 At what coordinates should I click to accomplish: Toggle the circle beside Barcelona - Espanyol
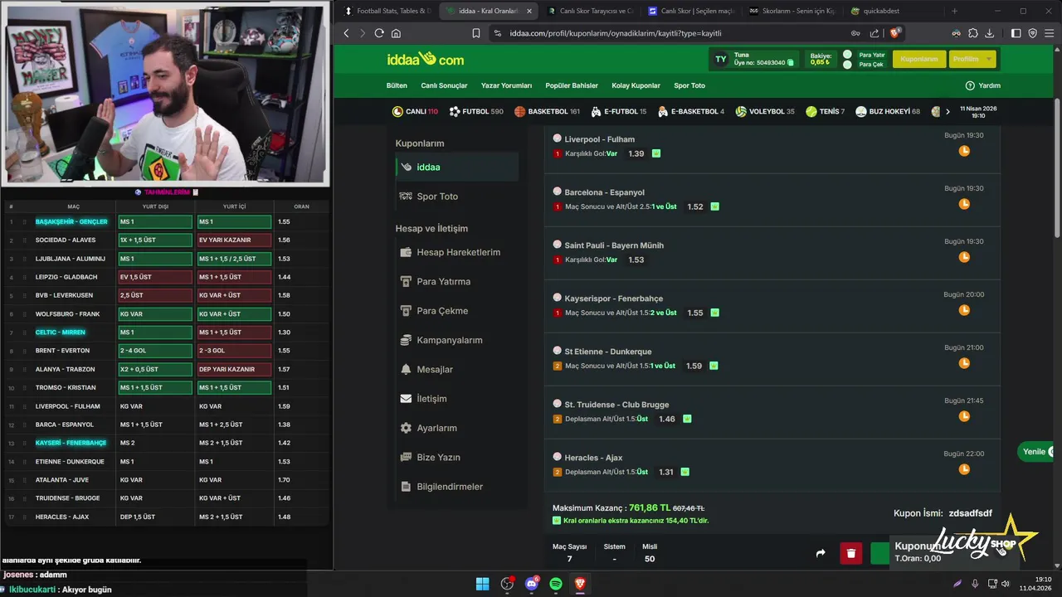(558, 192)
